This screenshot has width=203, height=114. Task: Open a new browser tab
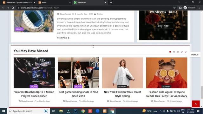pyautogui.click(x=111, y=3)
